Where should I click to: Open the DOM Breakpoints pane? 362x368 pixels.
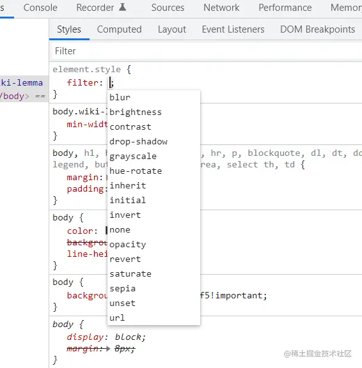coord(318,29)
